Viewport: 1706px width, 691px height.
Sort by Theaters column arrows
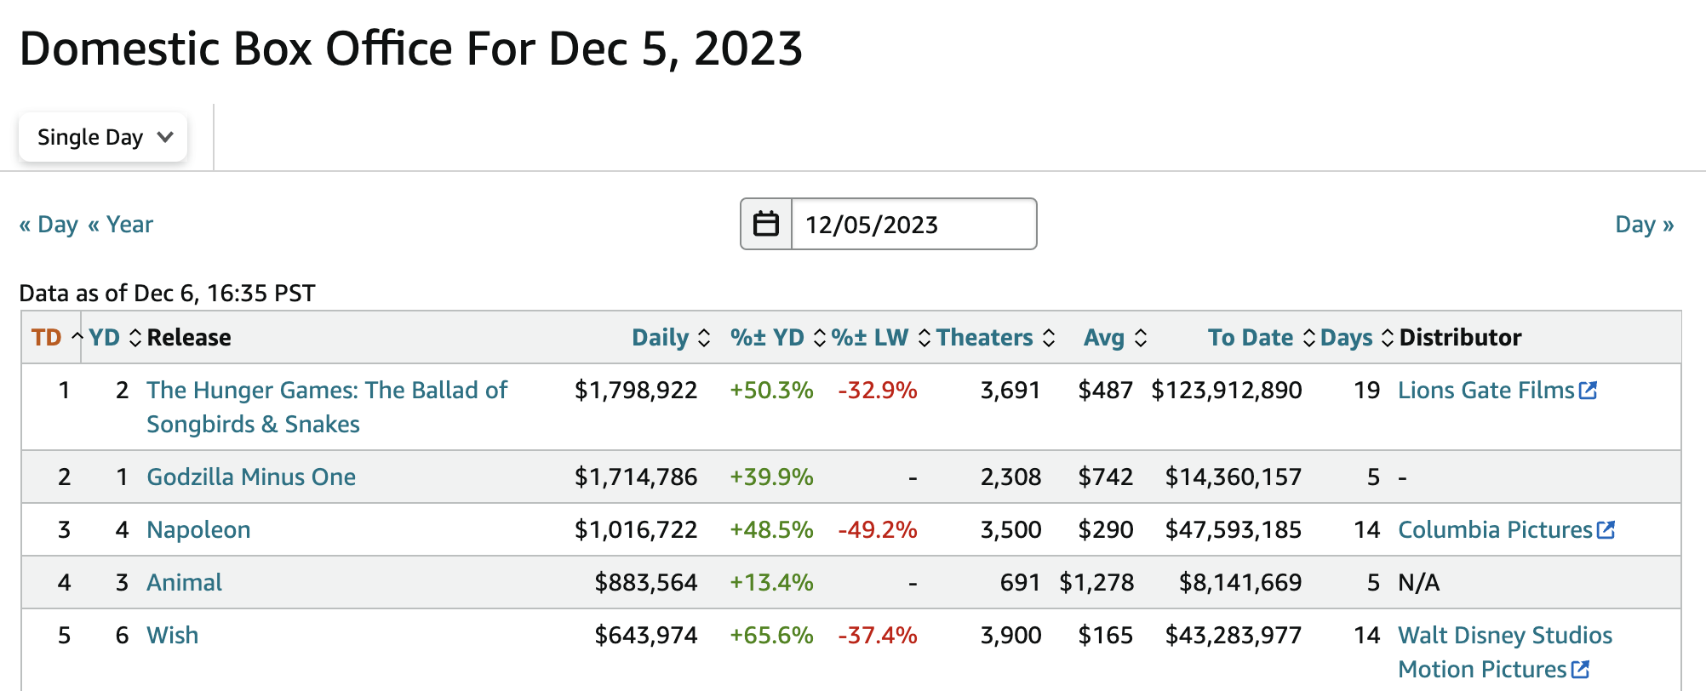tap(1049, 338)
